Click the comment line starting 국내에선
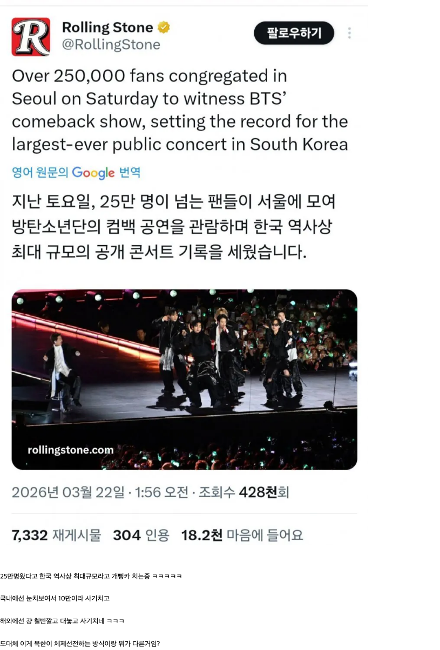Screen dimensions: 440x650 [55, 599]
